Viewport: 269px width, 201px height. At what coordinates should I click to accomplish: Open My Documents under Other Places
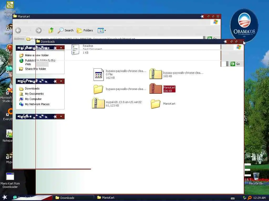(34, 94)
